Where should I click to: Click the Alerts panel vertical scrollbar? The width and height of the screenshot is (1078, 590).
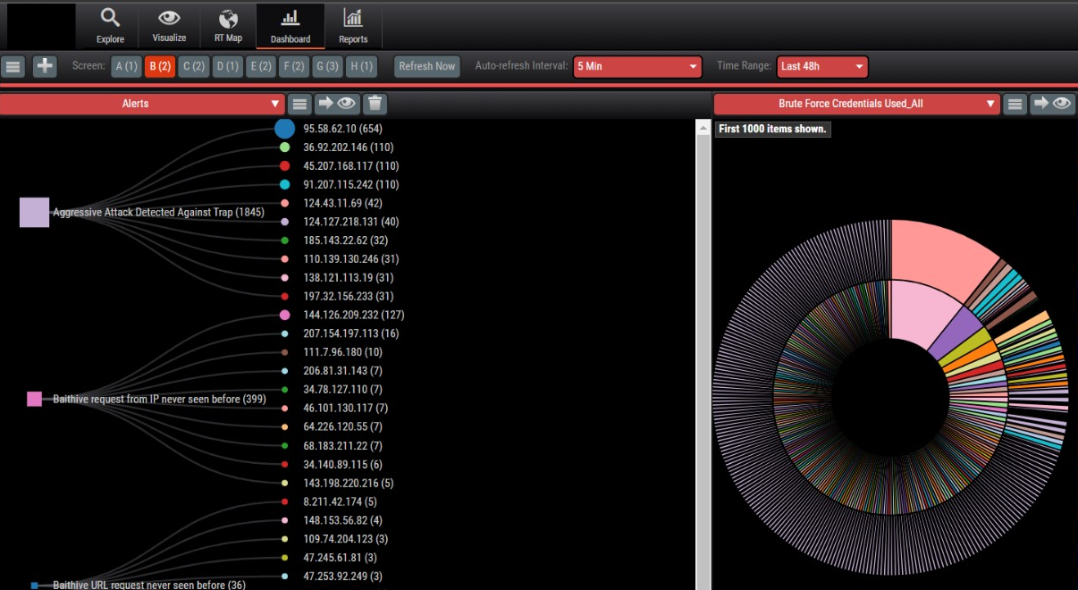coord(703,353)
